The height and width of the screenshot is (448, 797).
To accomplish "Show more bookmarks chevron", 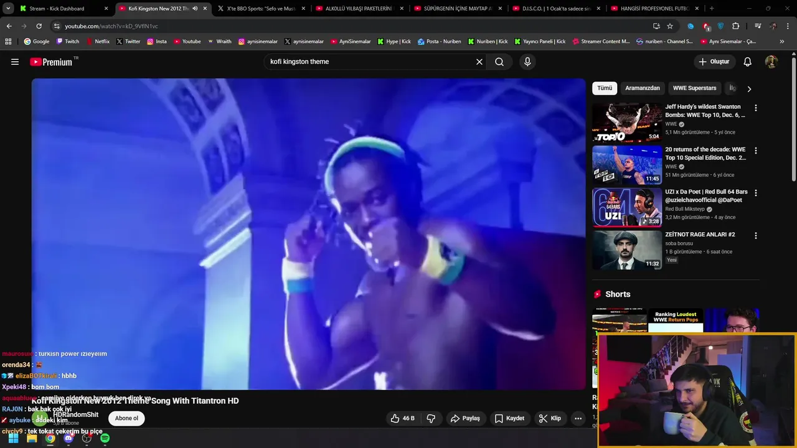I will [782, 41].
